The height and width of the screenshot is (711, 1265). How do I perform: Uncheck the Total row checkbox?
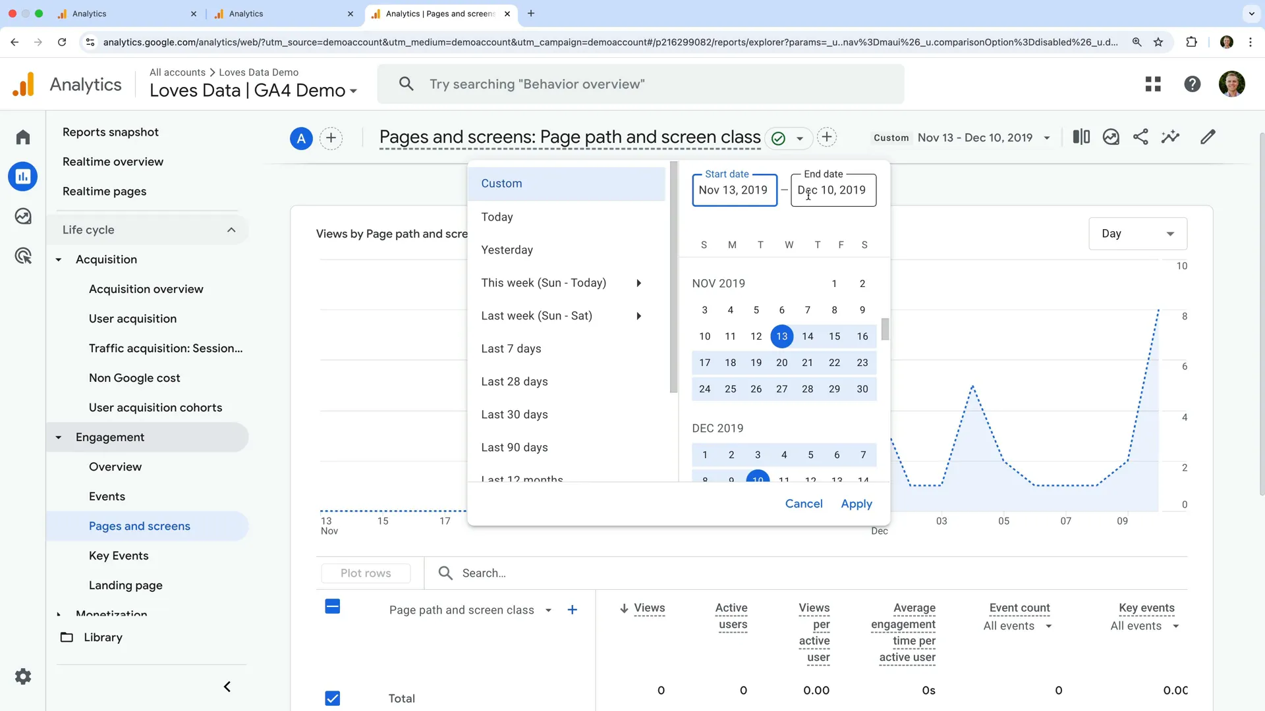pos(332,698)
